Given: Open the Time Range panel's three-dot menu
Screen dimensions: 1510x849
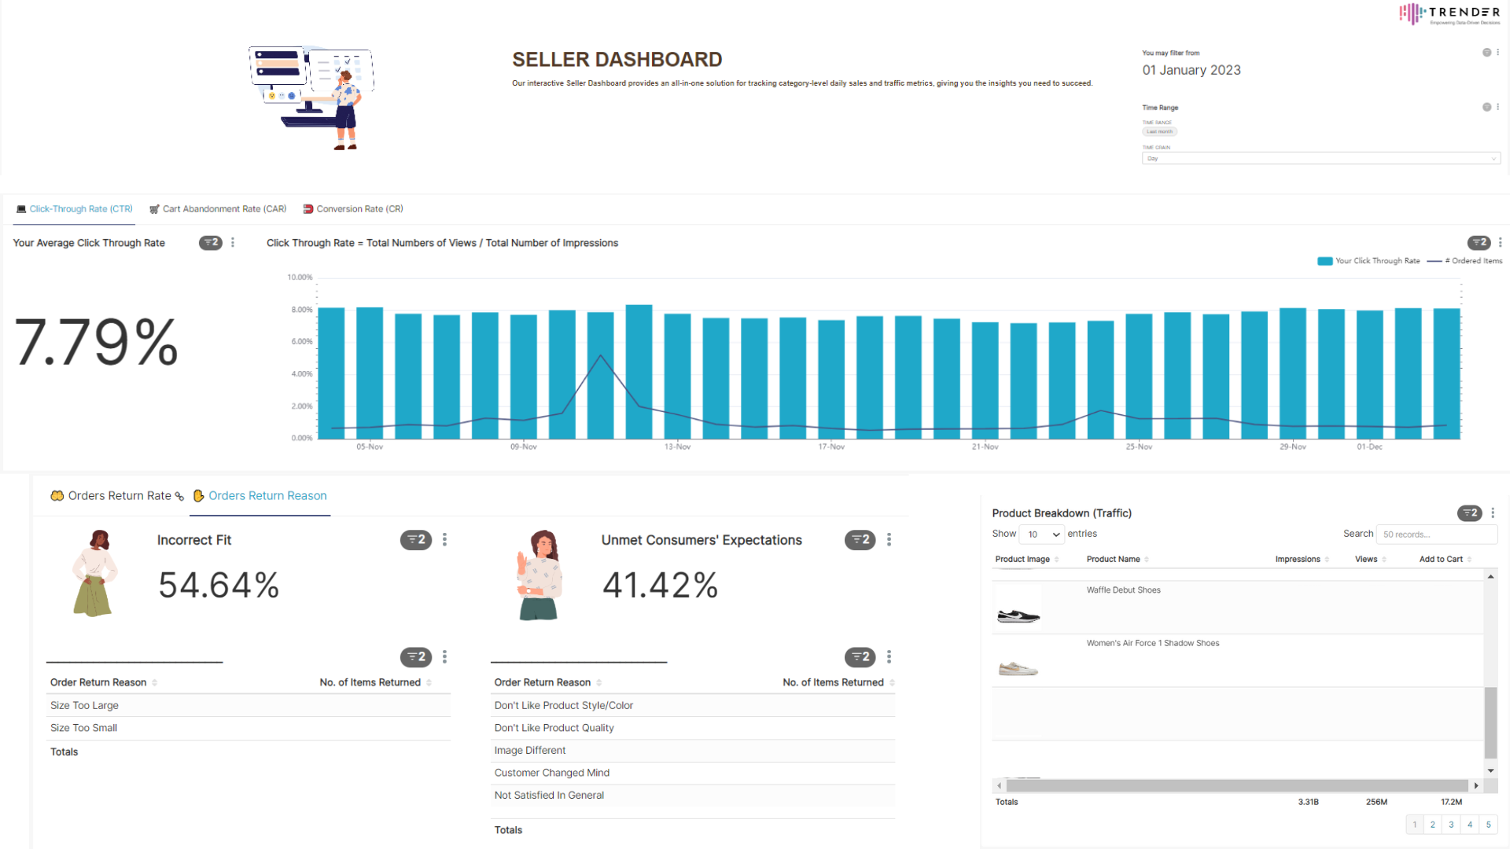Looking at the screenshot, I should coord(1497,107).
